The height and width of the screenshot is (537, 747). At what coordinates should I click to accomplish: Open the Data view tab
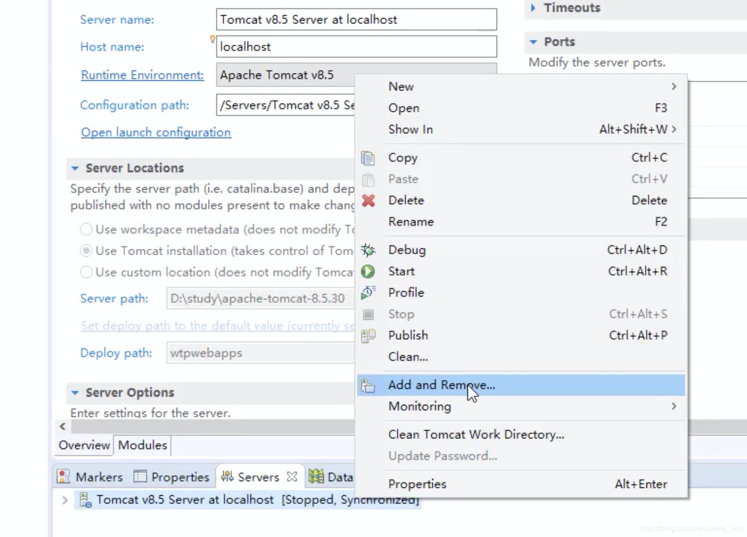(331, 477)
